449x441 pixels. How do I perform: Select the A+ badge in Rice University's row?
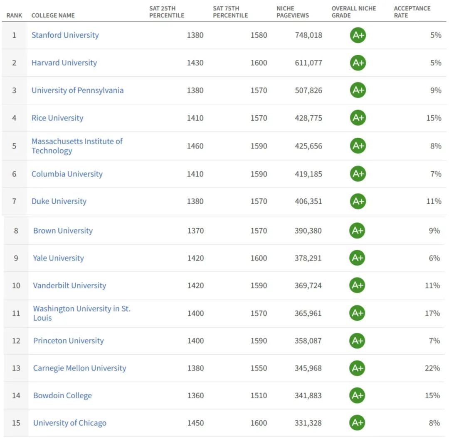point(358,118)
